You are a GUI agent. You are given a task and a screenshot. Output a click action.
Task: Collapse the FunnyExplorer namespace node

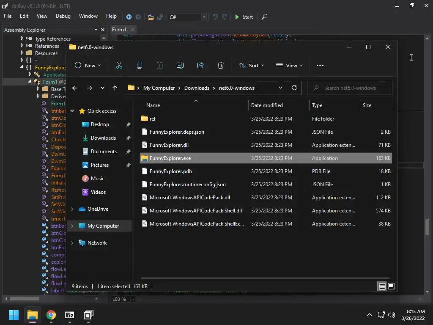(x=22, y=67)
